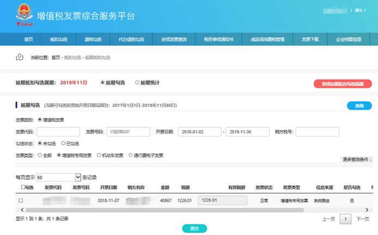Click the 退出 logout link
The image size is (378, 235).
tap(358, 10)
